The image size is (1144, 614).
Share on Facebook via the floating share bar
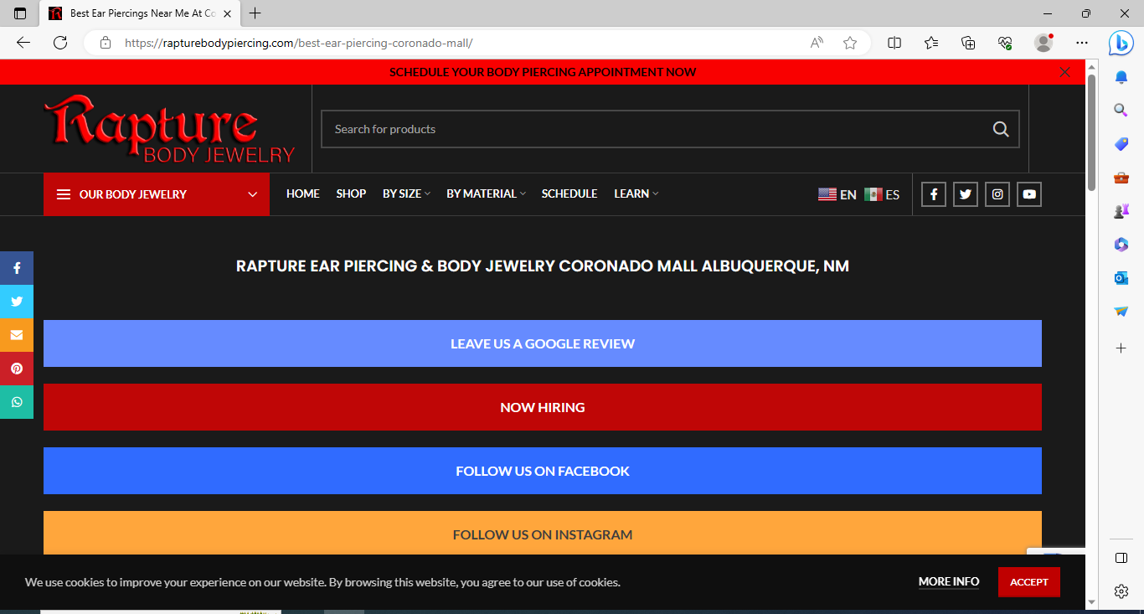pos(17,268)
